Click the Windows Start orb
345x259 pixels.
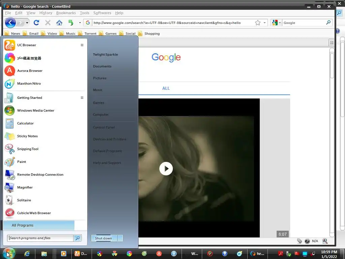(x=9, y=254)
